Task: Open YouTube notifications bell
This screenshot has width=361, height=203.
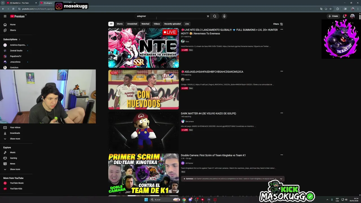Action: pos(344,16)
